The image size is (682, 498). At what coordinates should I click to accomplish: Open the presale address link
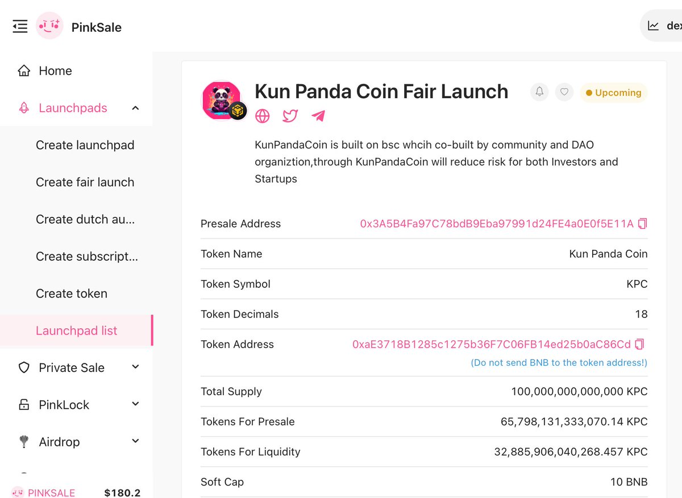(x=497, y=224)
